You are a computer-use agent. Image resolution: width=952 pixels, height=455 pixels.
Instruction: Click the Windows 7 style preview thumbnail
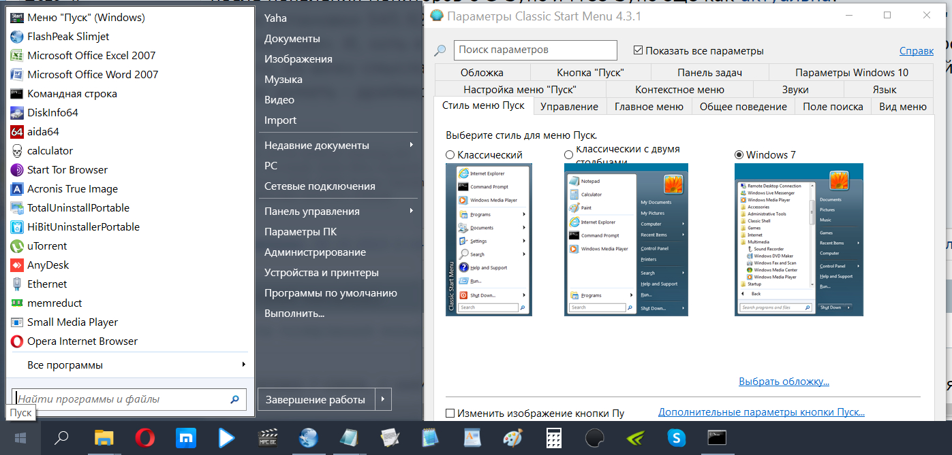(799, 239)
